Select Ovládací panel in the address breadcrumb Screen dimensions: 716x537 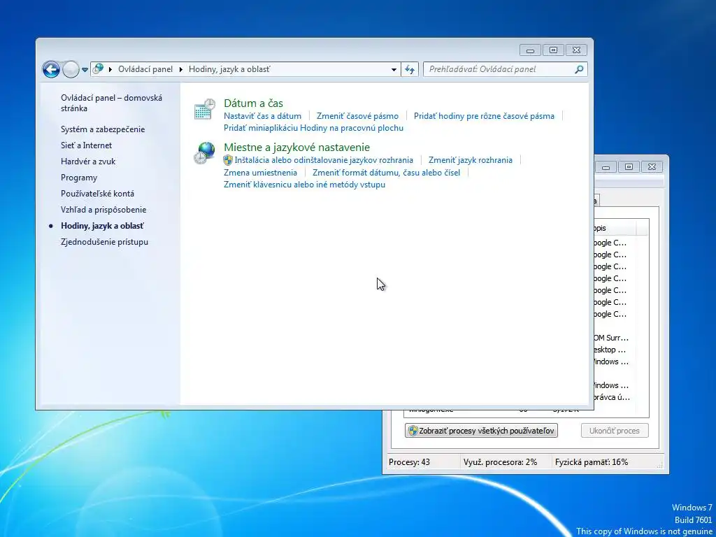click(x=145, y=69)
